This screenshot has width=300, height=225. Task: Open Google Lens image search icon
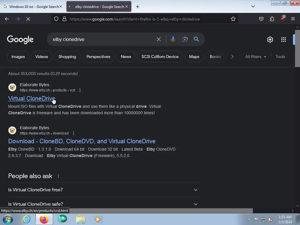(185, 40)
